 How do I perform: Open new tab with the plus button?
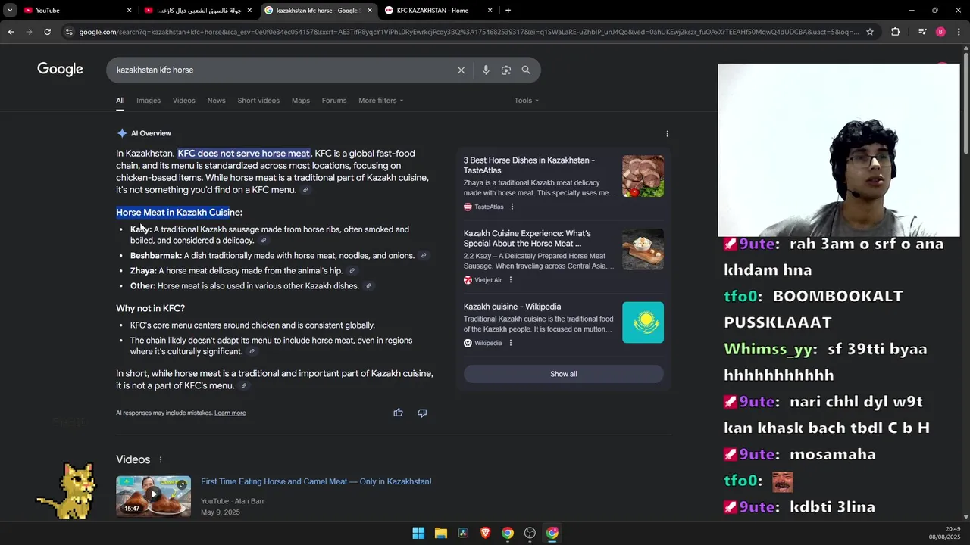point(508,10)
